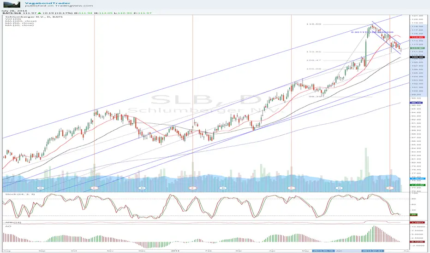Click the 110.86 level label
The height and width of the screenshot is (253, 430).
(313, 52)
